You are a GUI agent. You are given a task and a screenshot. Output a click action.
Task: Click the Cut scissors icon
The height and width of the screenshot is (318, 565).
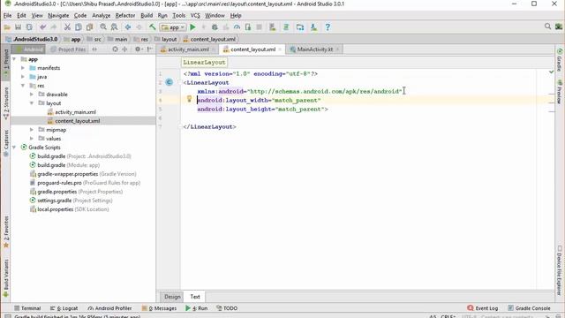point(67,27)
